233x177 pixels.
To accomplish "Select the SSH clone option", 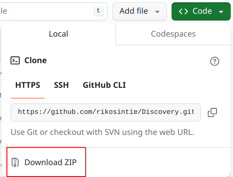I will 61,85.
